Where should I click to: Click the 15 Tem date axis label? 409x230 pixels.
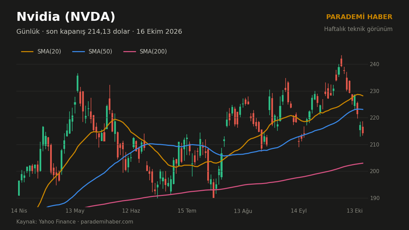[x=187, y=211]
